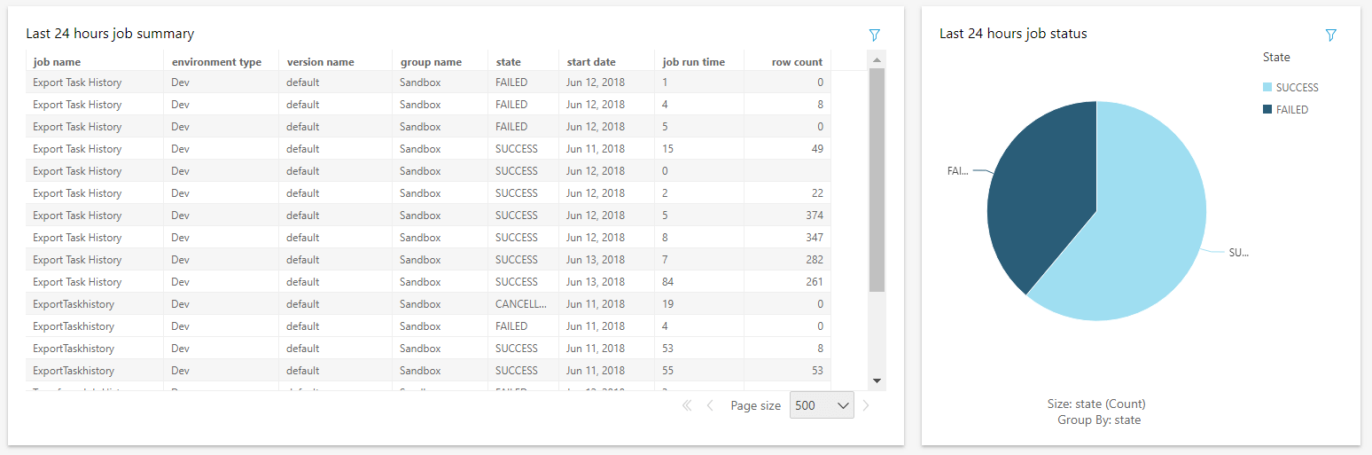Image resolution: width=1372 pixels, height=455 pixels.
Task: Click row count value 282
Action: pyautogui.click(x=814, y=260)
